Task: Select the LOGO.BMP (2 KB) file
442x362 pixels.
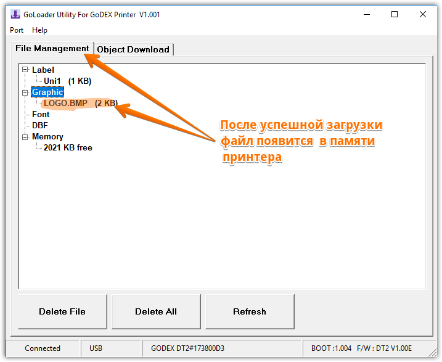Action: coord(81,104)
